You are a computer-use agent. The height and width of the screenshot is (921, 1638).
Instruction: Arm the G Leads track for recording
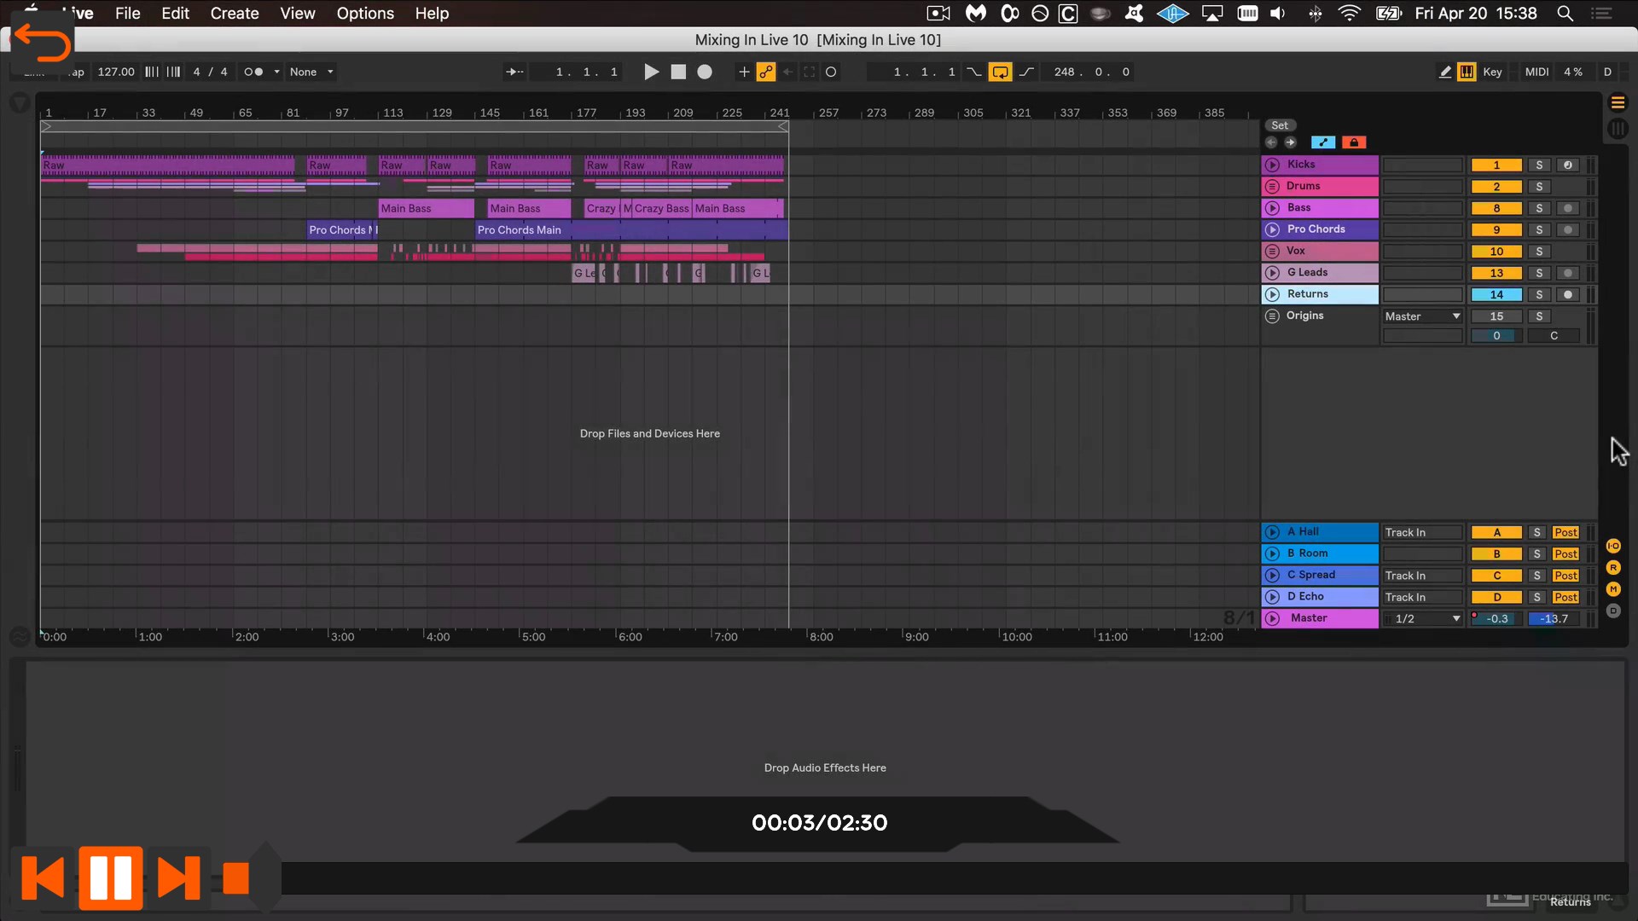tap(1568, 273)
